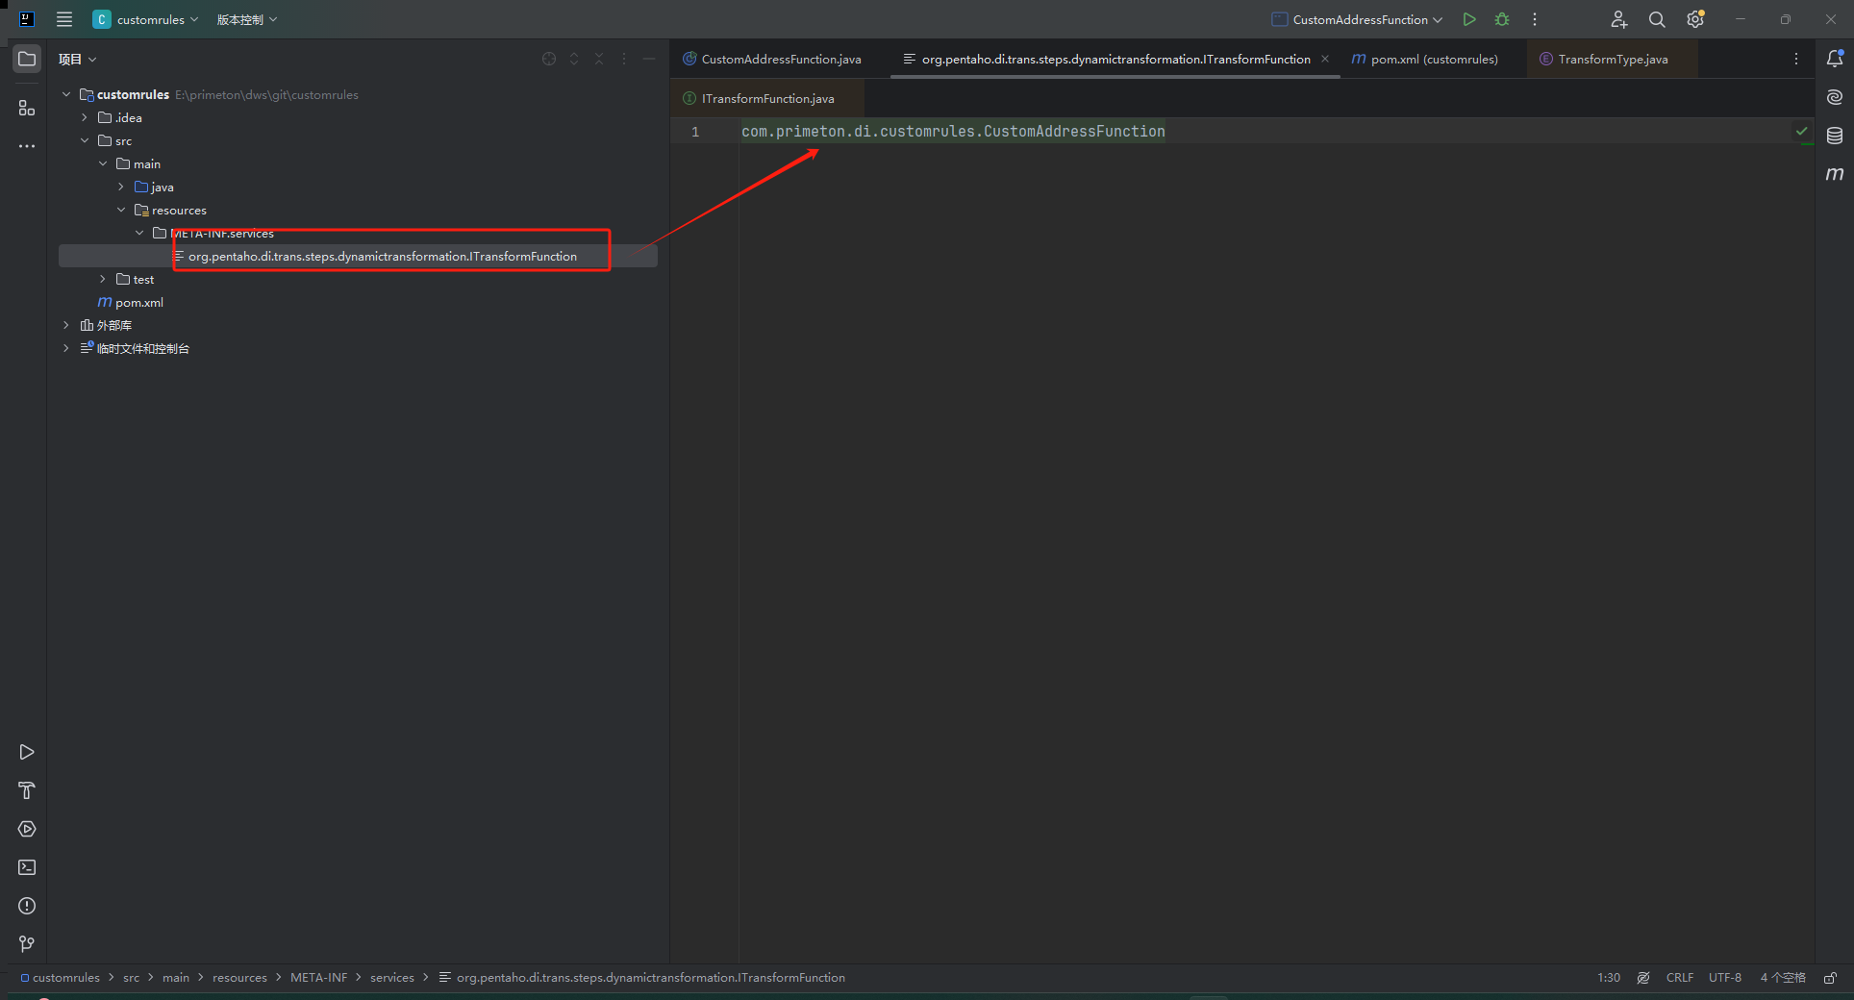Toggle the Project tool window folder button

point(27,59)
